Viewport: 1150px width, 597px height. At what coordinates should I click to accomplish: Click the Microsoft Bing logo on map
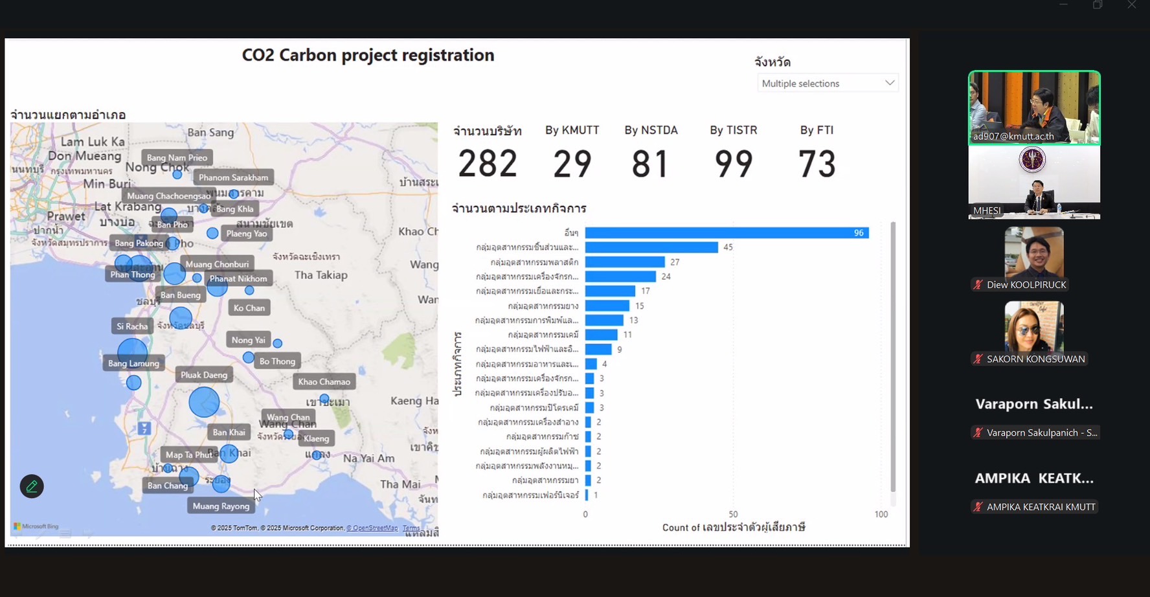coord(36,526)
